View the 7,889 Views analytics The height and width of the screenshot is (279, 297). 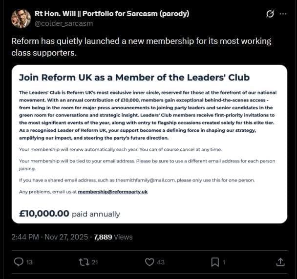coord(113,237)
